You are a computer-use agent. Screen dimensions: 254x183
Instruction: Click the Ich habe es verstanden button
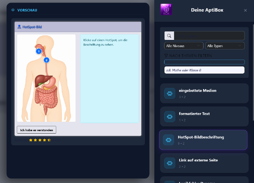37,130
